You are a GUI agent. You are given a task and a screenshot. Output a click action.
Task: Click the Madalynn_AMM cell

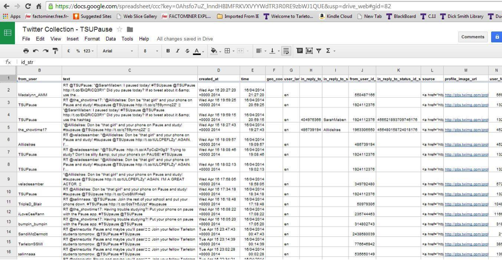(x=39, y=90)
